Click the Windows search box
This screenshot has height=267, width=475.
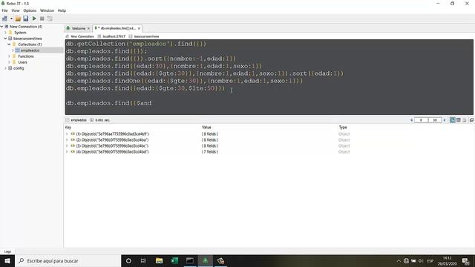(x=68, y=260)
